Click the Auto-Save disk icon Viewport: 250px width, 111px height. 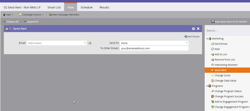[x=213, y=22]
